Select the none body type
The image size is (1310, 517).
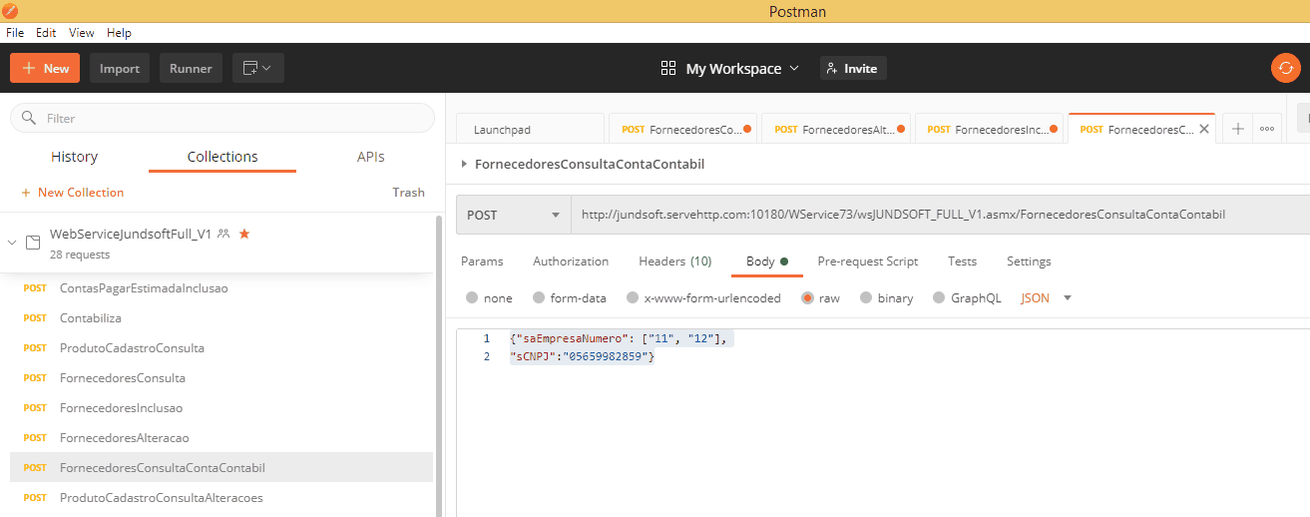[472, 297]
